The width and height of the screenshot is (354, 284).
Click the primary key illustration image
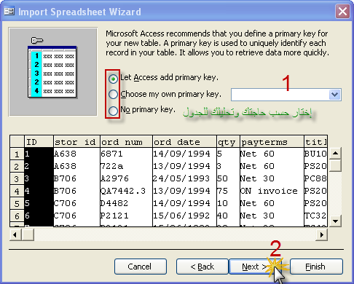[53, 71]
